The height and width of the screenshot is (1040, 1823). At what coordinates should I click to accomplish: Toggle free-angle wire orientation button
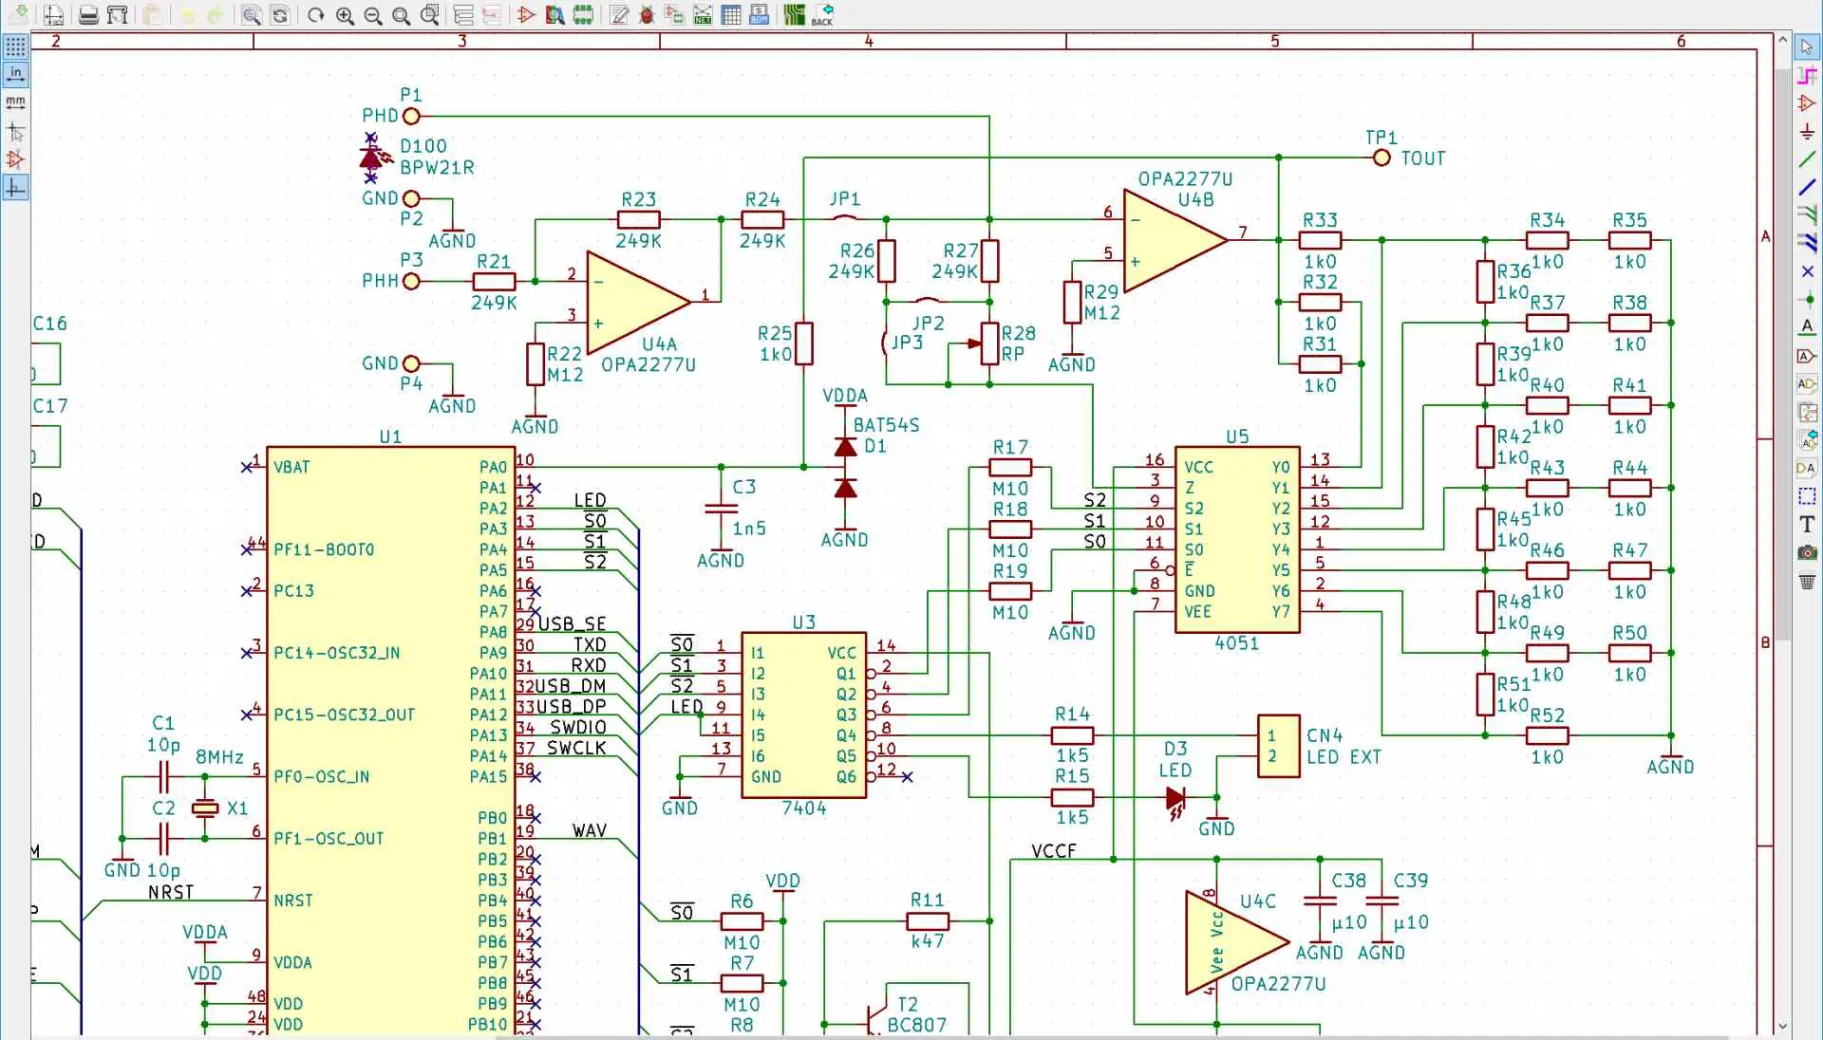[15, 188]
